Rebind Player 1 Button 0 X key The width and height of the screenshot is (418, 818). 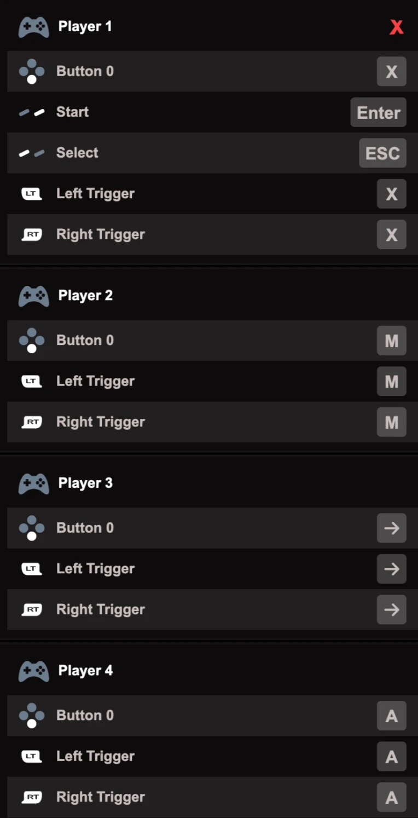pyautogui.click(x=392, y=71)
